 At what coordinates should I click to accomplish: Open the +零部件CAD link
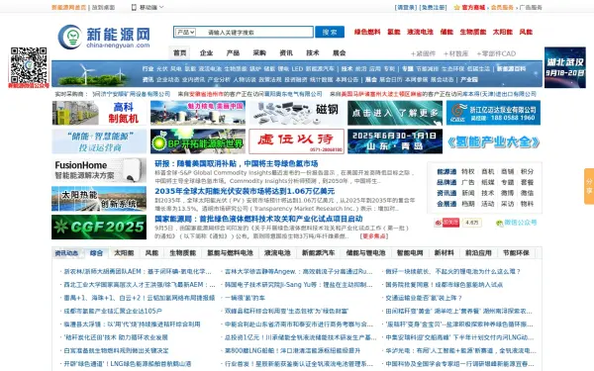click(x=496, y=53)
